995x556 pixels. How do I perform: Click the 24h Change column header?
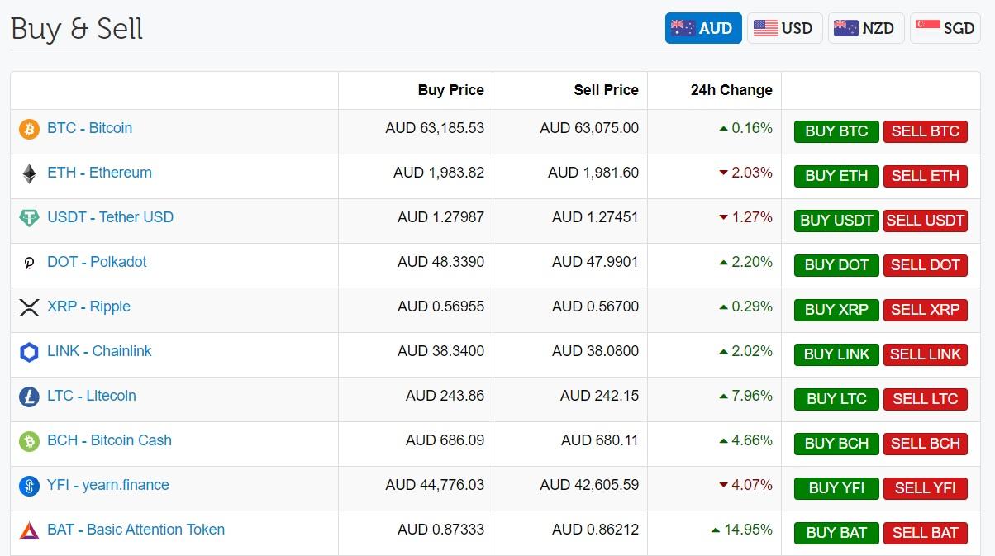click(x=731, y=90)
